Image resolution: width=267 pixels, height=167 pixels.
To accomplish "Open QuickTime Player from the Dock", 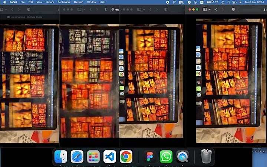I will pyautogui.click(x=182, y=157).
